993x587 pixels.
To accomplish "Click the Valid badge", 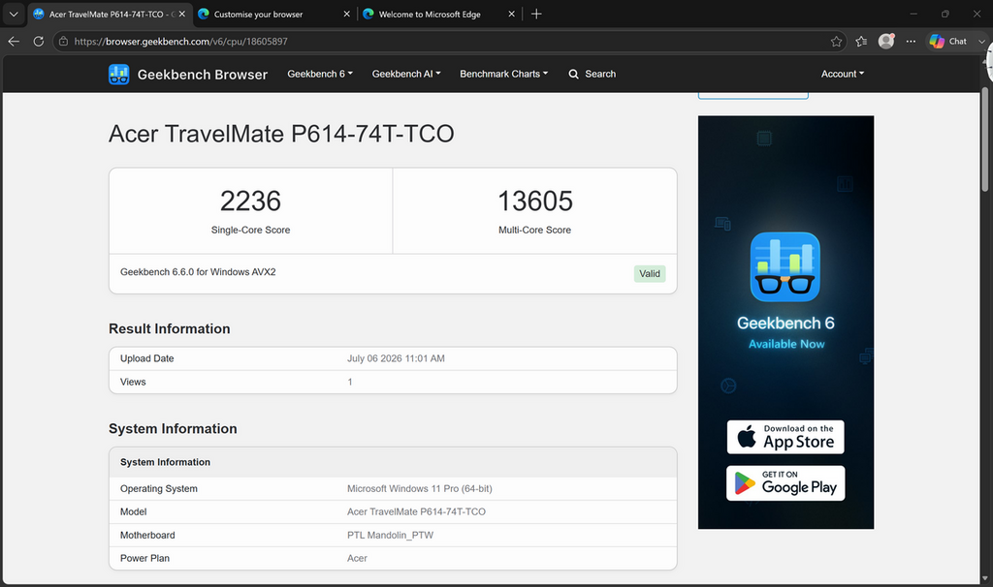I will point(649,274).
